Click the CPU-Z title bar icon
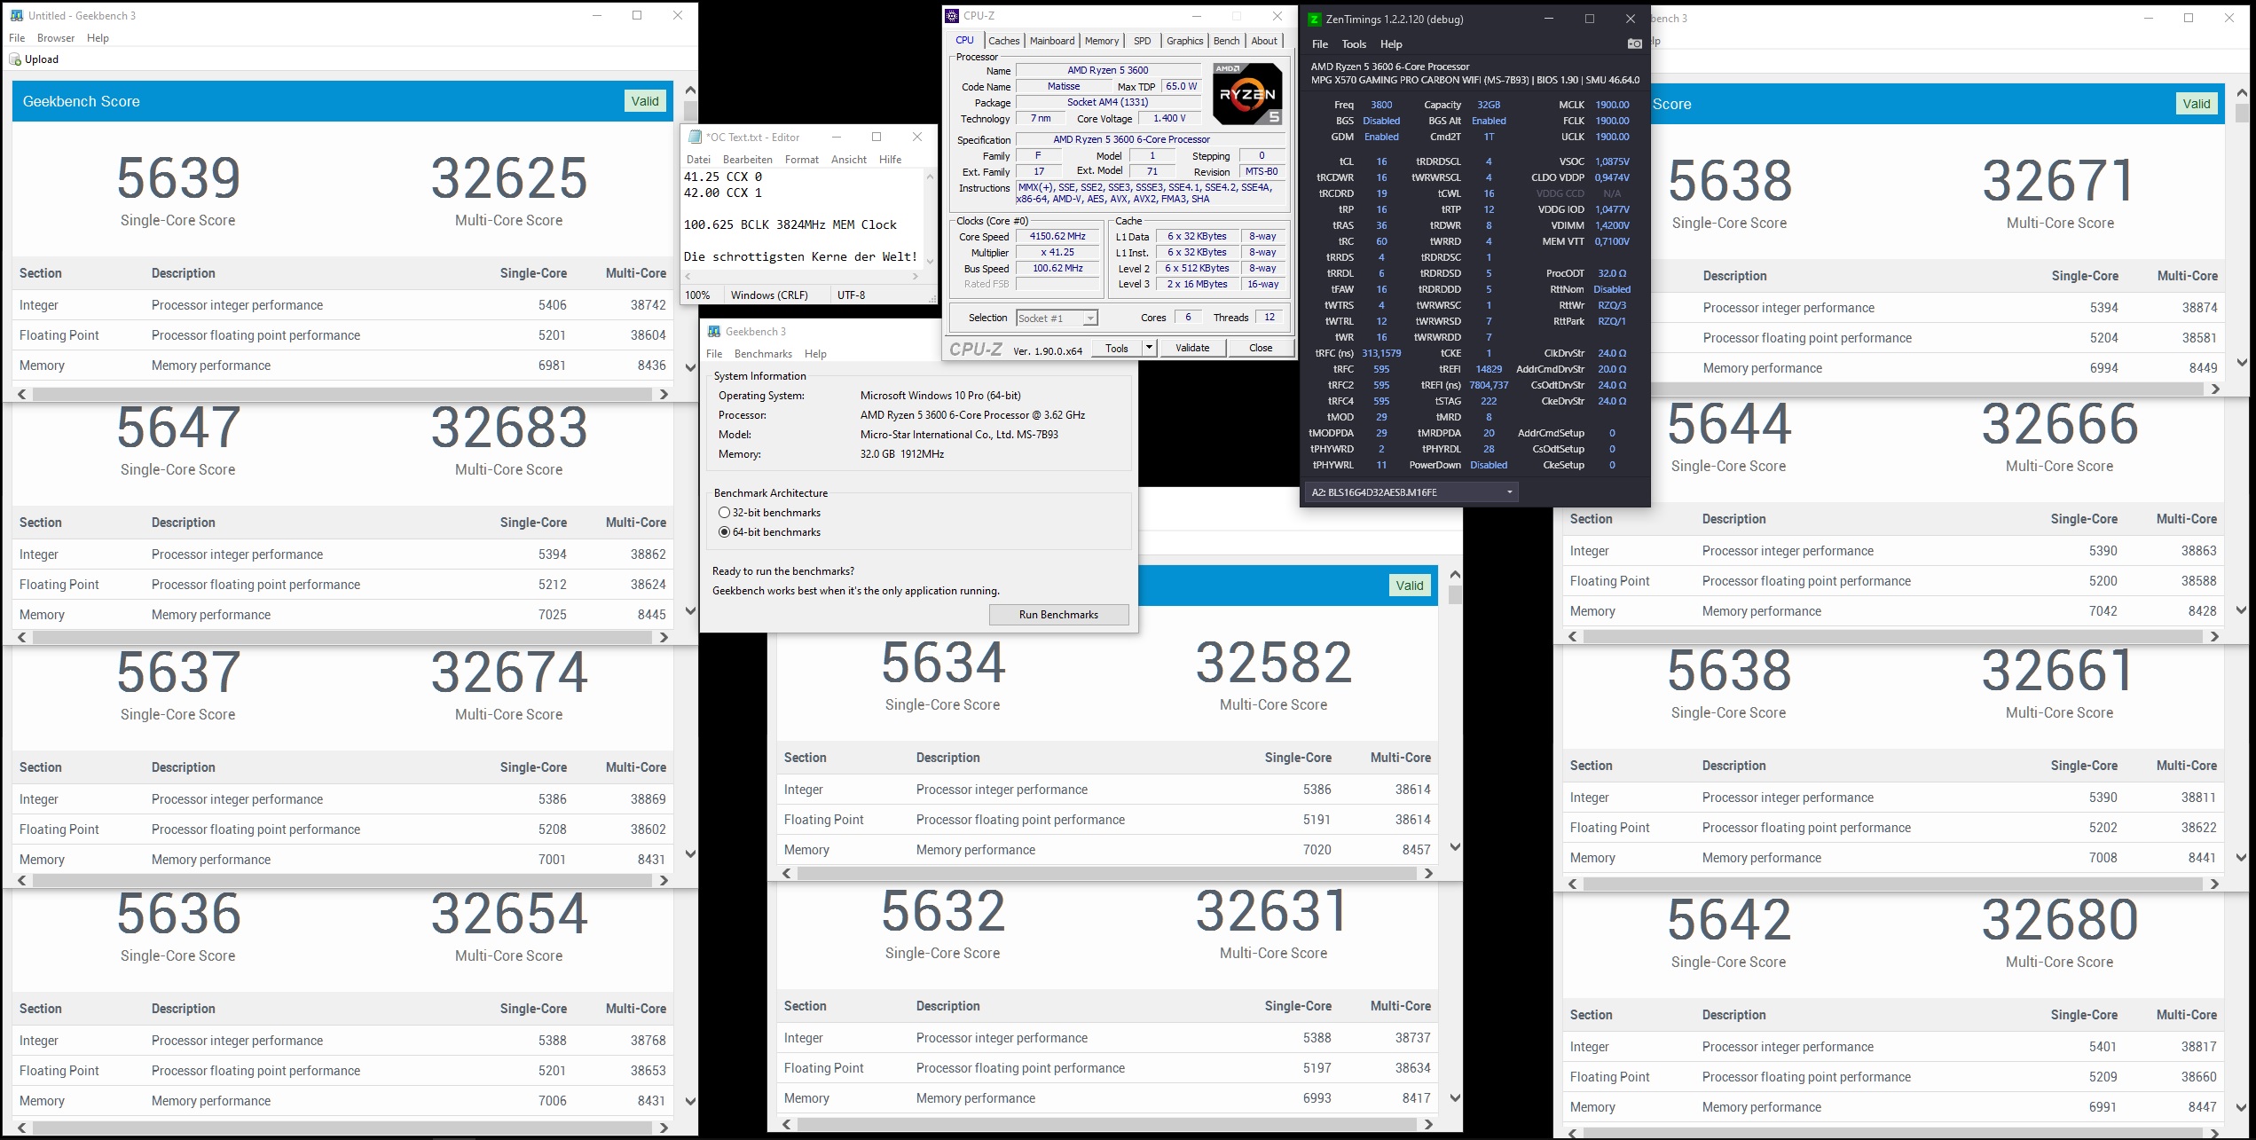 [x=952, y=16]
